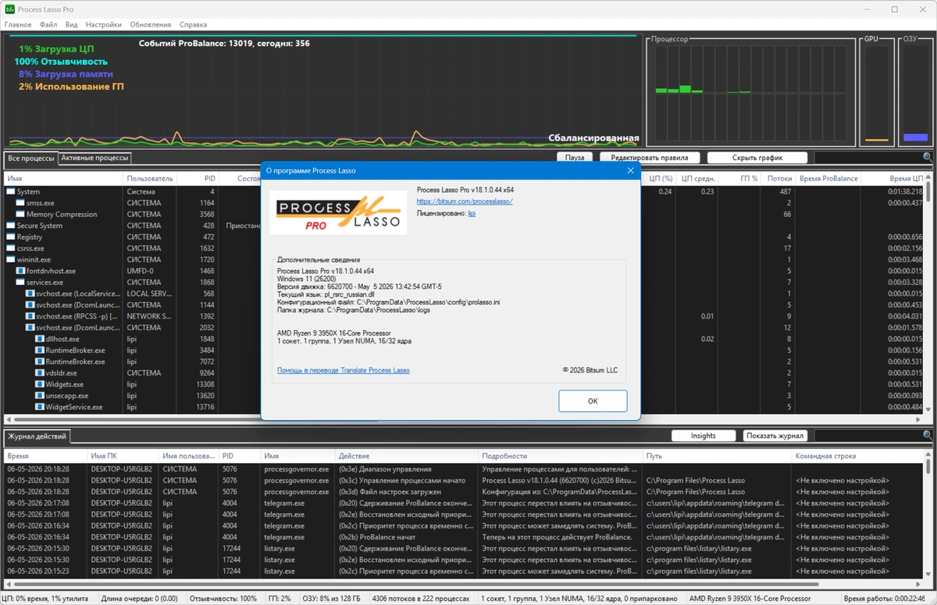
Task: Click the vdsldr.exe process icon
Action: pyautogui.click(x=39, y=373)
